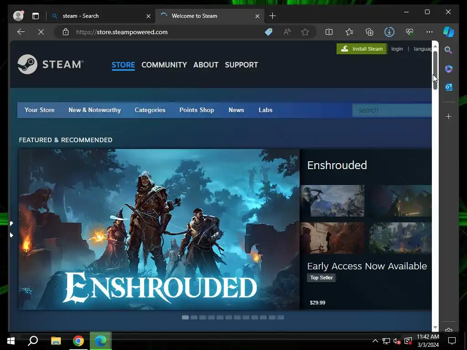The height and width of the screenshot is (350, 467).
Task: Close the 'Welcome to Steam' tab
Action: click(257, 16)
